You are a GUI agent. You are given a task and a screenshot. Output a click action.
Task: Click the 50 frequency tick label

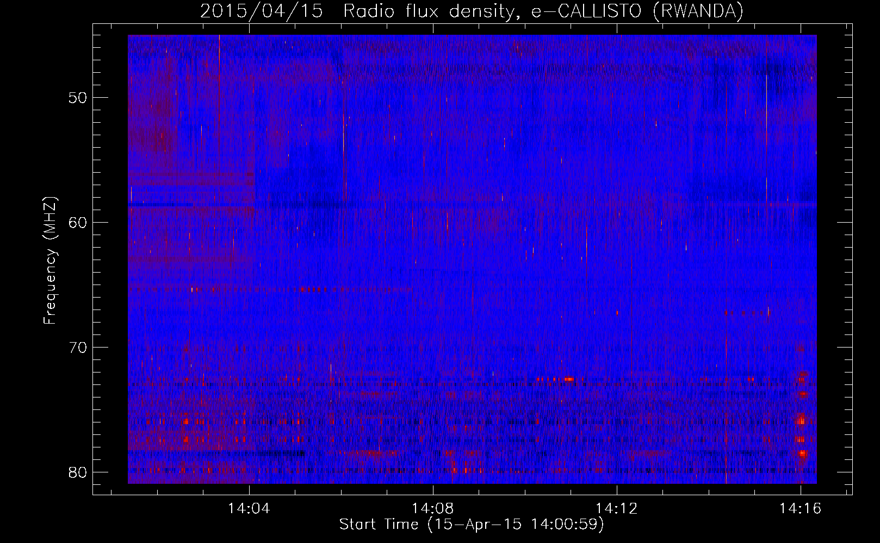click(78, 98)
